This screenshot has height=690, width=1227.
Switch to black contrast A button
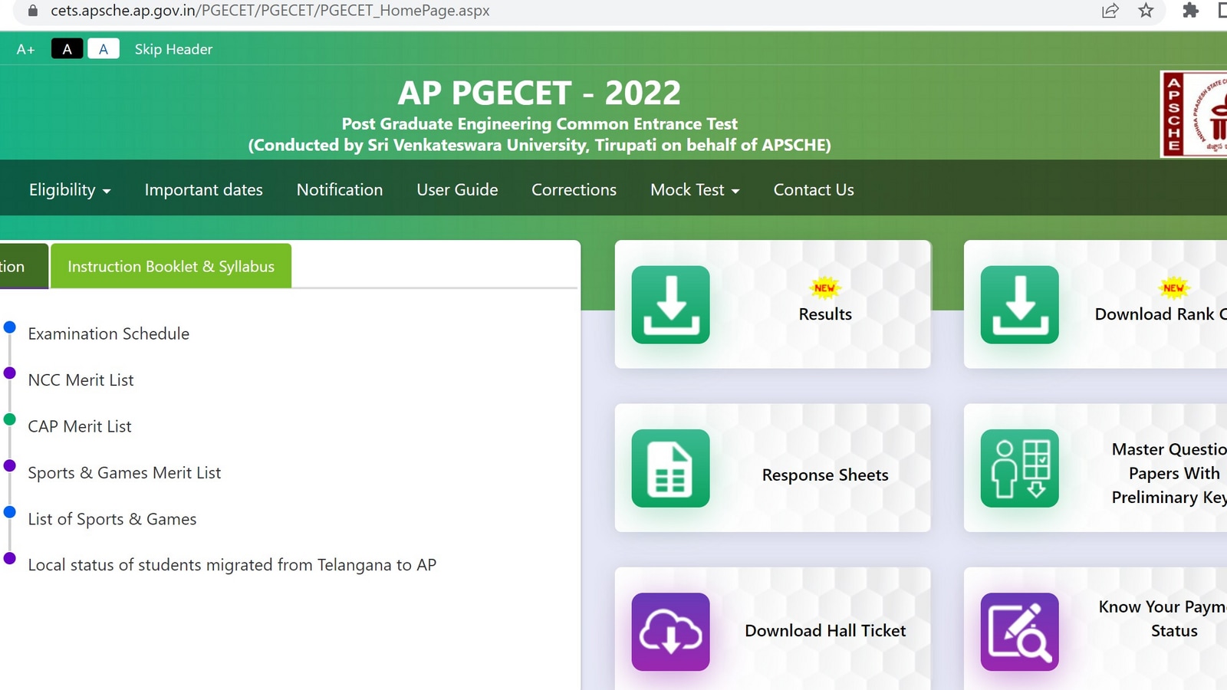click(x=67, y=49)
